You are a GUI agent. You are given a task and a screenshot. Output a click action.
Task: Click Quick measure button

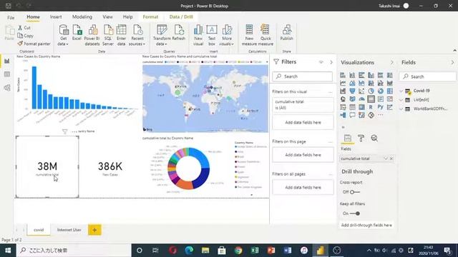click(265, 35)
